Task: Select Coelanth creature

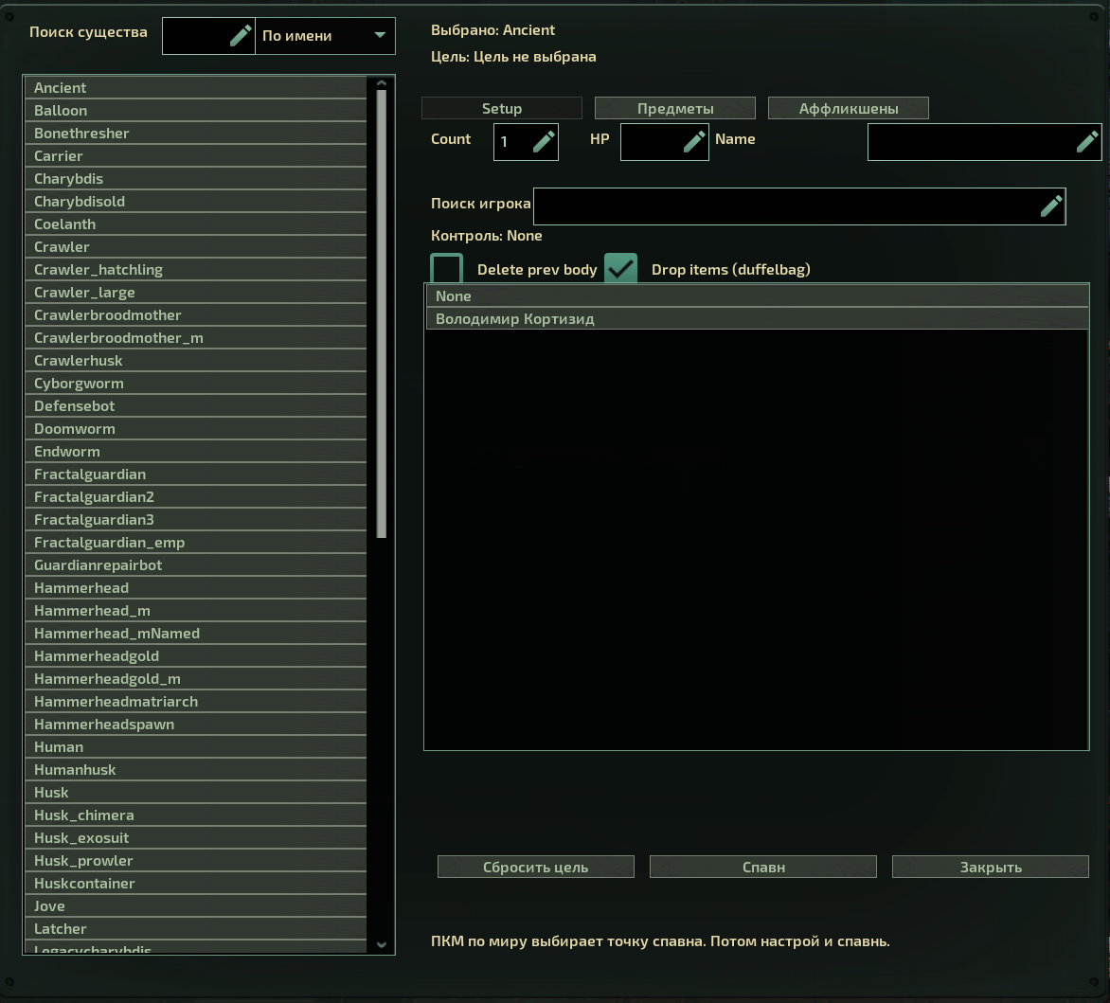Action: (x=196, y=224)
